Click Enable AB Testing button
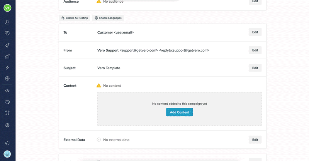This screenshot has width=309, height=161. [x=75, y=18]
